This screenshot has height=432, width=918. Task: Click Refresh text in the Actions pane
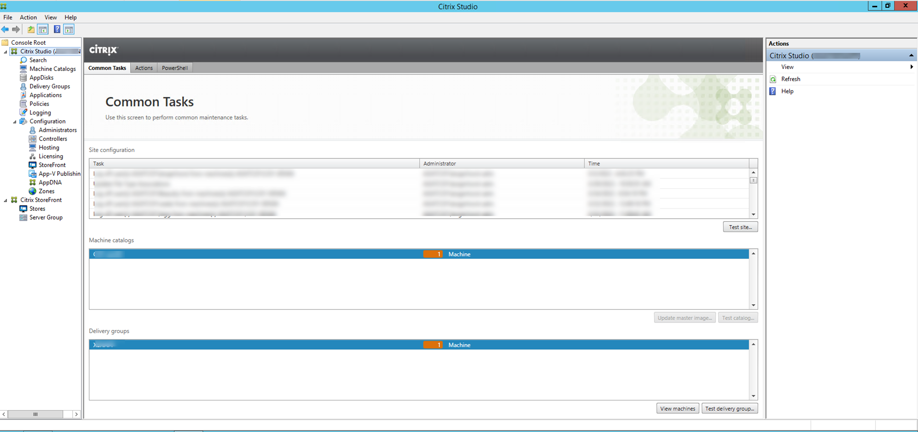791,79
